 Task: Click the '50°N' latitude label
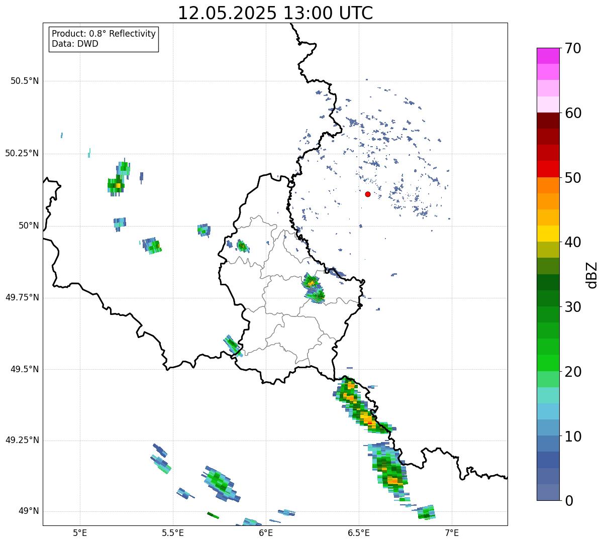point(29,226)
